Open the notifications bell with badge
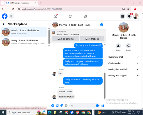Screen dimensions: 143x115 click(129, 16)
